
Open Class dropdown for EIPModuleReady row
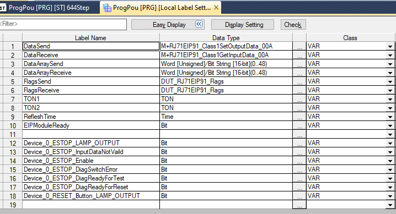(x=390, y=126)
